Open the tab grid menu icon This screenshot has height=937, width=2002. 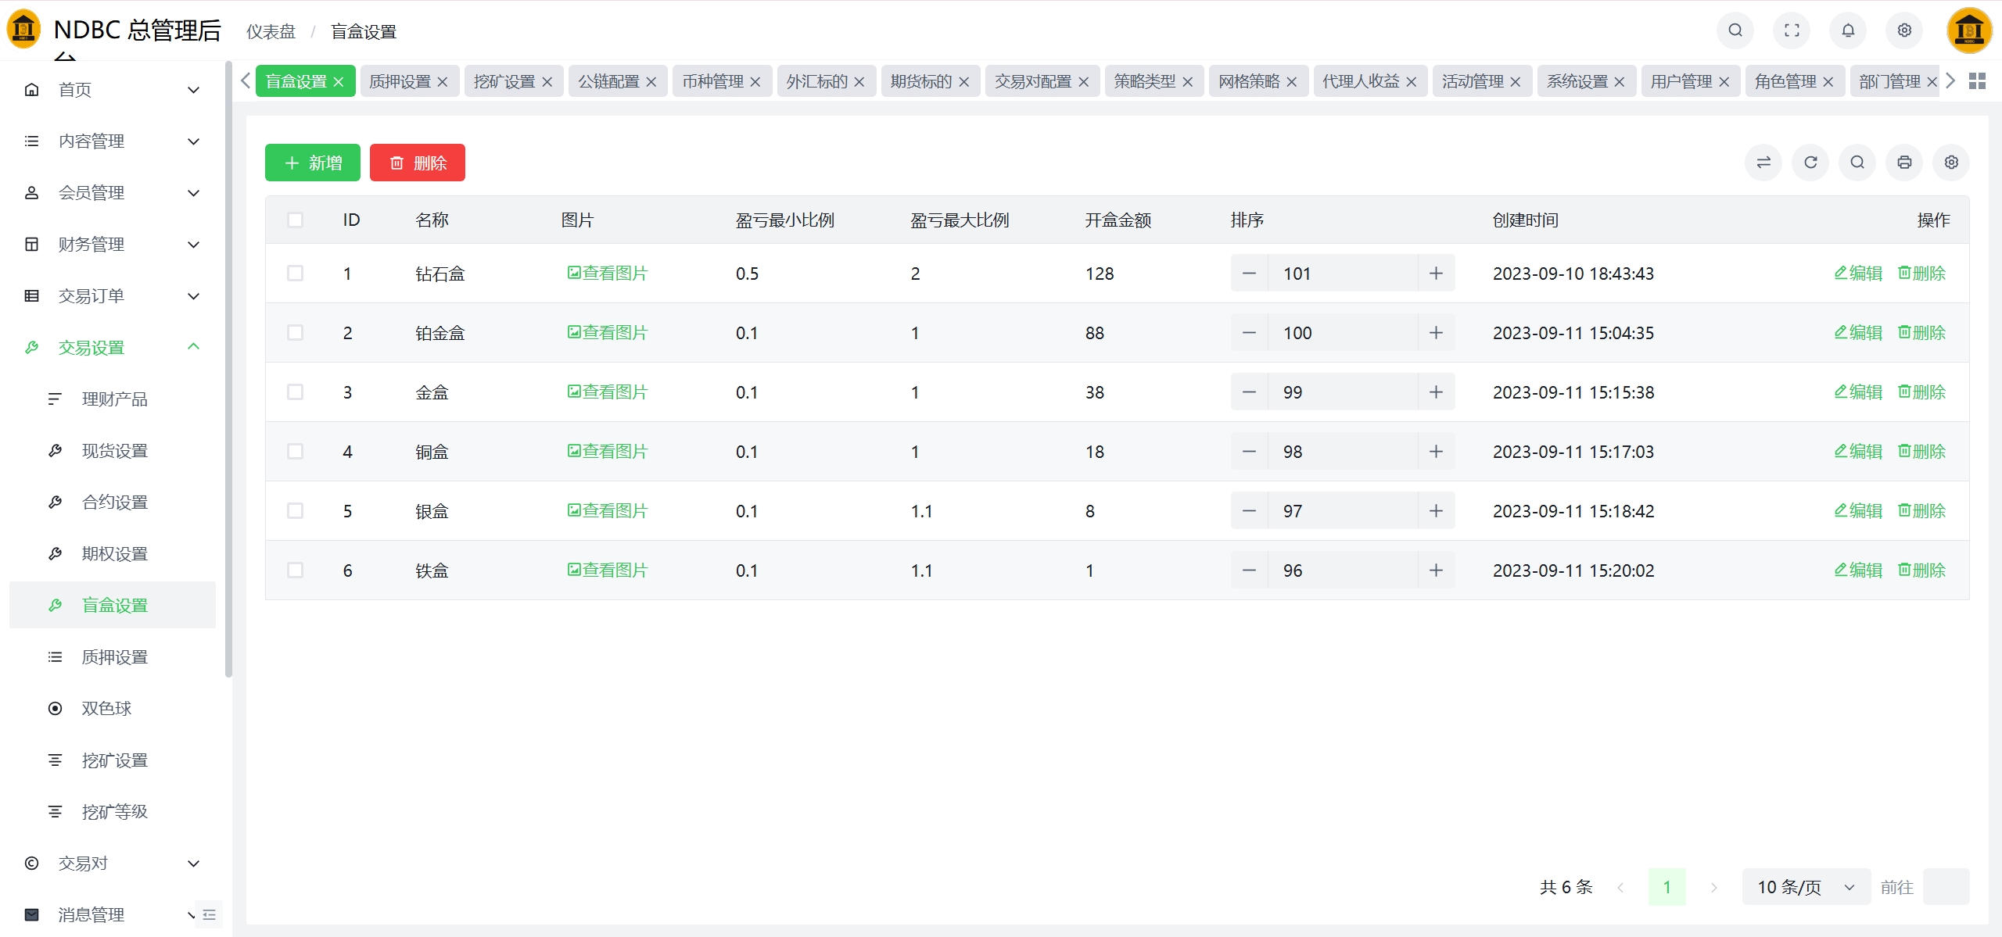click(x=1977, y=81)
